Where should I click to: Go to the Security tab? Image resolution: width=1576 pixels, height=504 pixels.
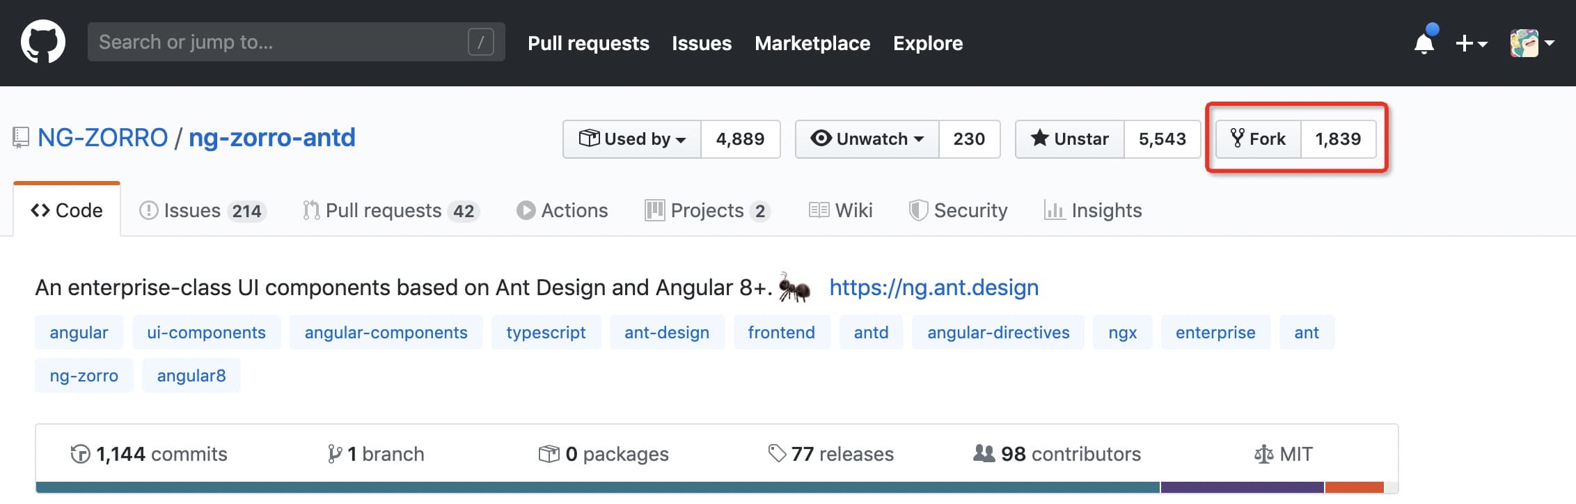(959, 210)
